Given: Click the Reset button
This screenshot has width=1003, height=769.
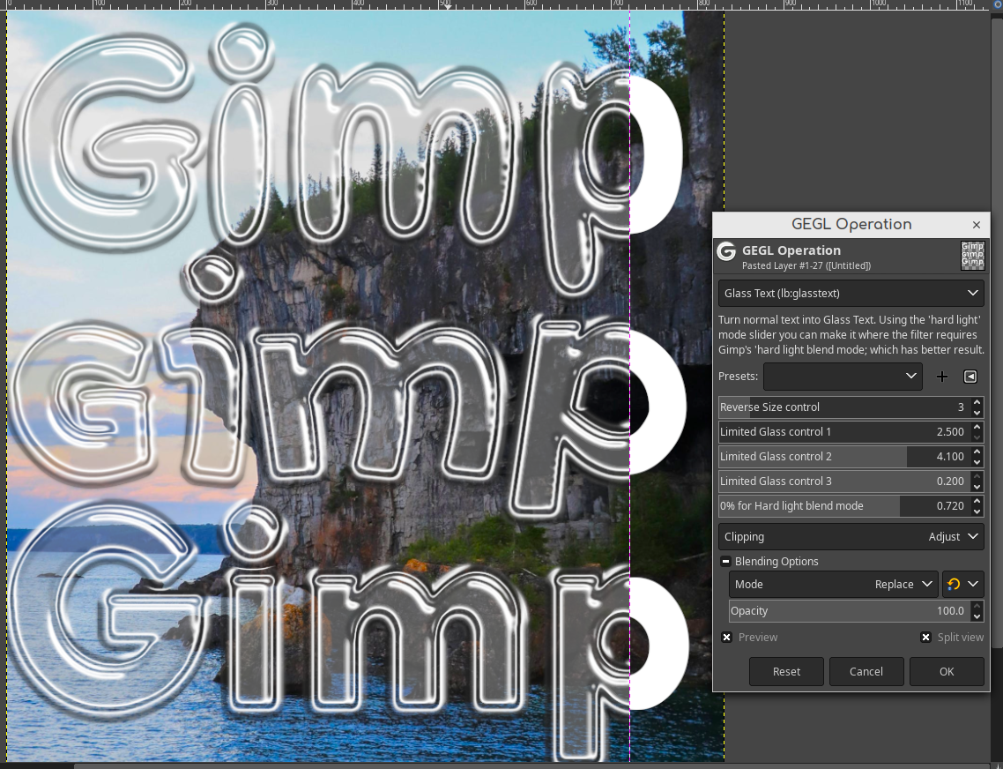Looking at the screenshot, I should pyautogui.click(x=786, y=672).
